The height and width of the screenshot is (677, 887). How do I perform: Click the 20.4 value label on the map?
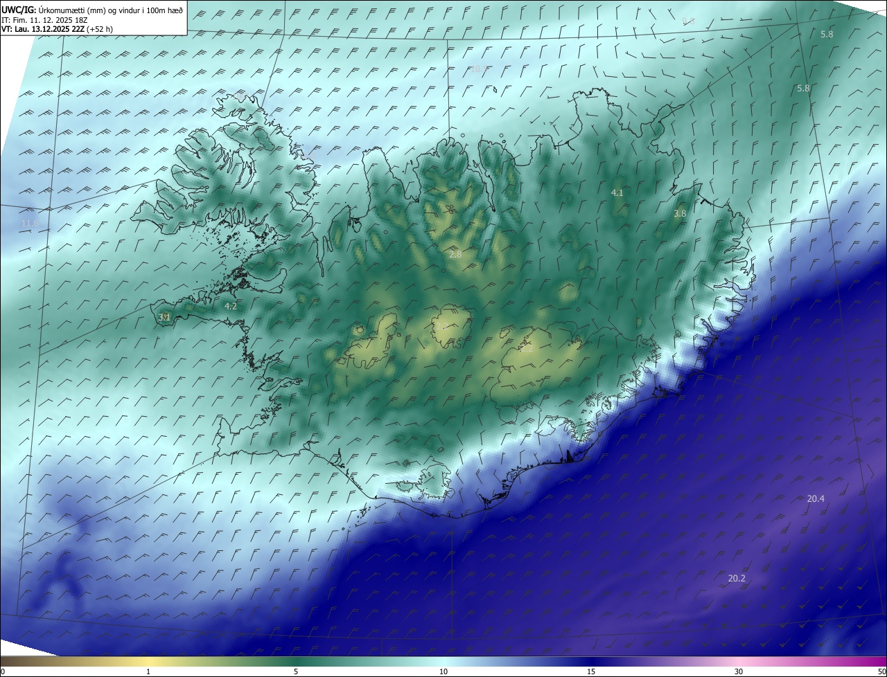[x=816, y=499]
